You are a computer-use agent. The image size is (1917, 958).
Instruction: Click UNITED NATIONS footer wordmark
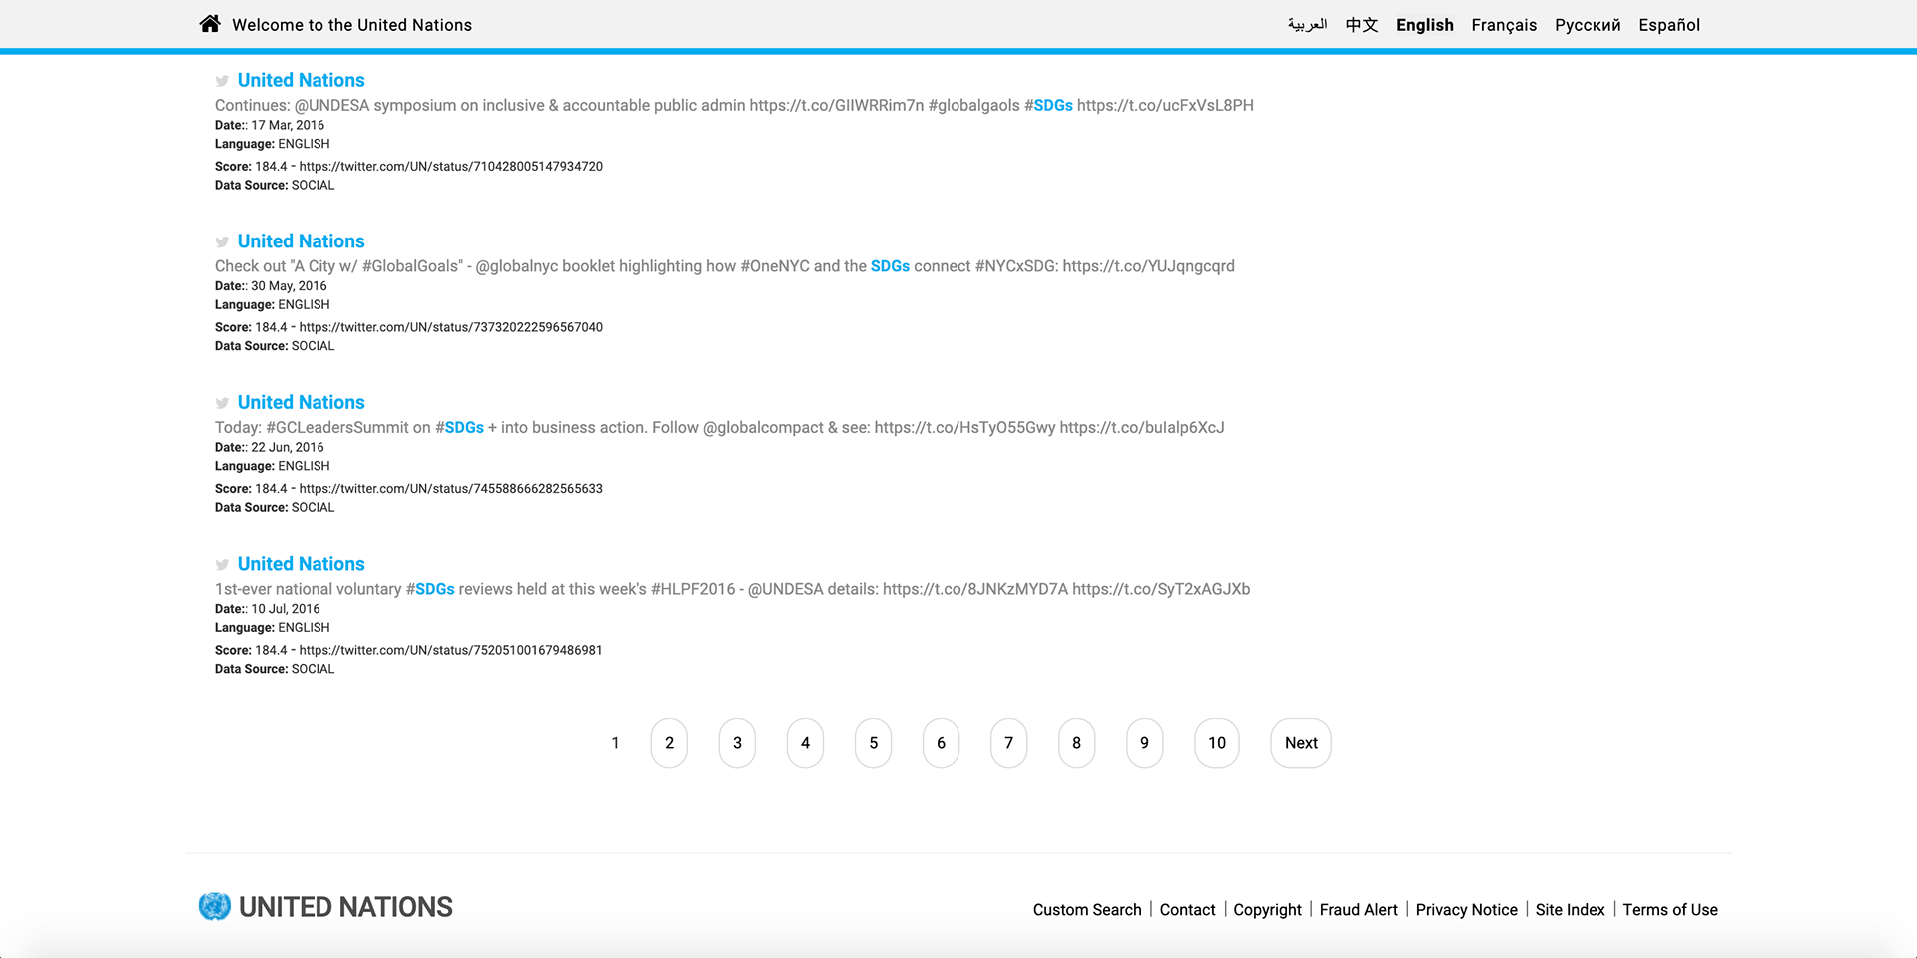[x=345, y=907]
